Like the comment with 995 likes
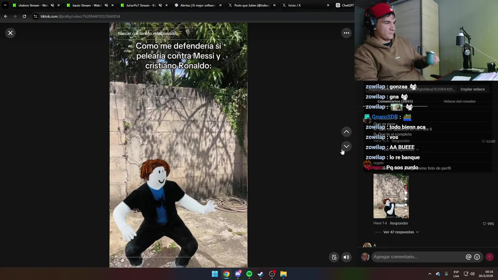 (x=484, y=224)
